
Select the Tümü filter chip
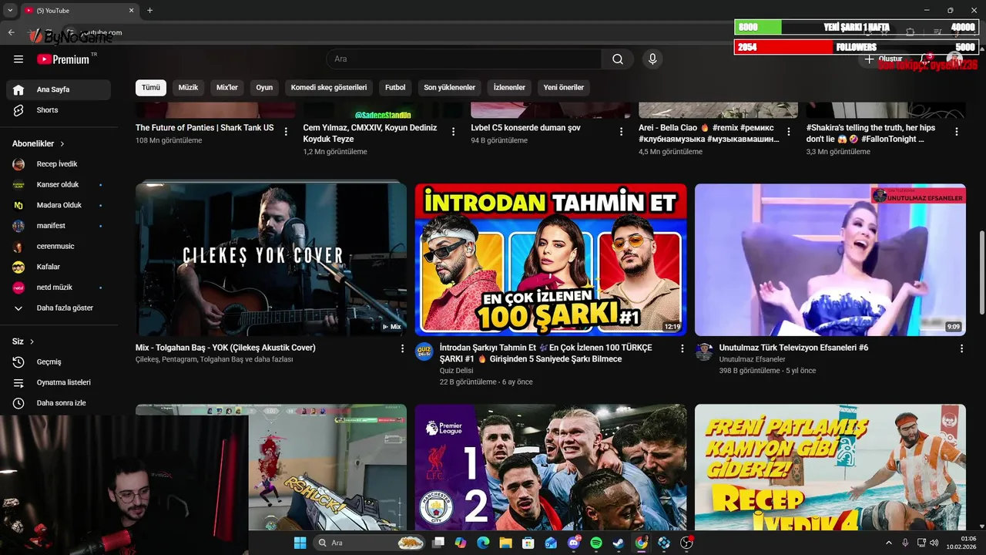(x=151, y=88)
